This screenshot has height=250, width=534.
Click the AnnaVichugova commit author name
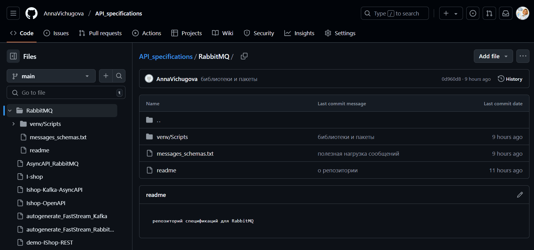pyautogui.click(x=177, y=79)
